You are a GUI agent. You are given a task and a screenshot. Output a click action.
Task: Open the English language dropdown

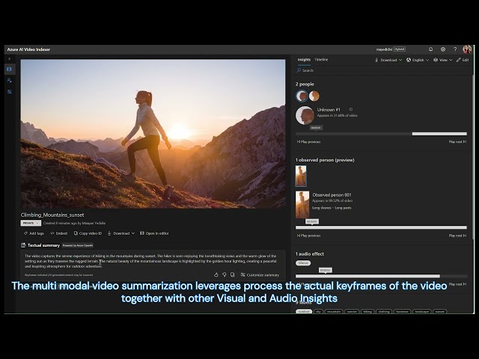tap(418, 60)
